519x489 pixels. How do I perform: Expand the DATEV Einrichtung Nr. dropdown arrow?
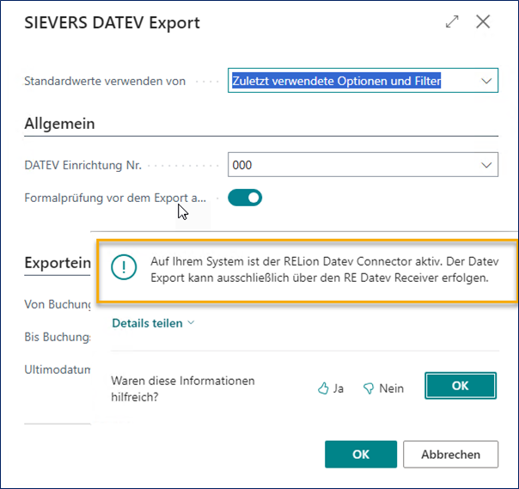[487, 165]
